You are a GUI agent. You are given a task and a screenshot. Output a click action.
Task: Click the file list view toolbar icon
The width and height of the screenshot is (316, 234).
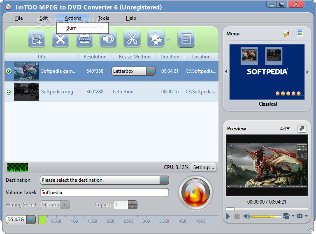click(x=186, y=39)
